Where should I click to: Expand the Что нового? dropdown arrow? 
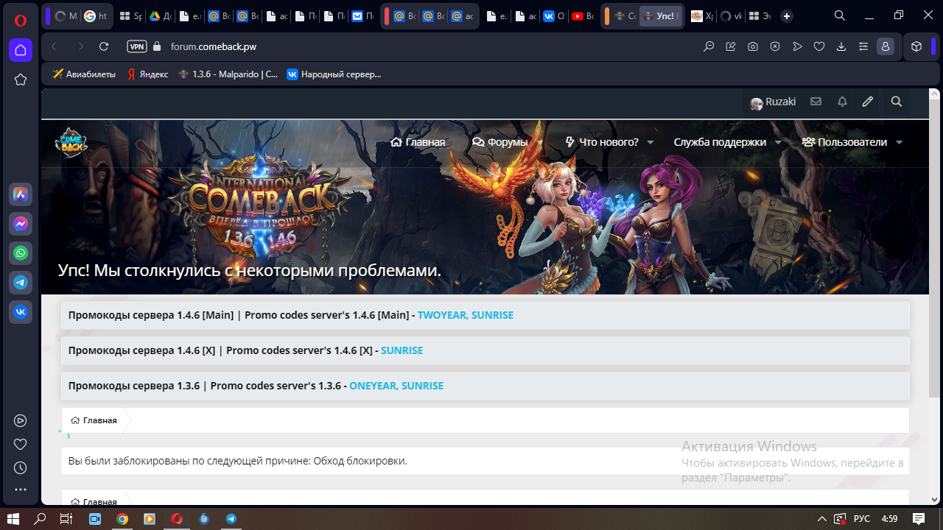pyautogui.click(x=650, y=143)
